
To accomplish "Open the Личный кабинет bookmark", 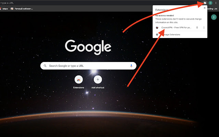I will click(x=22, y=9).
